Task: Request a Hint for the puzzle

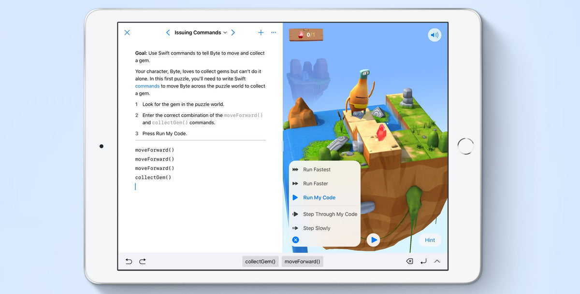Action: [430, 240]
